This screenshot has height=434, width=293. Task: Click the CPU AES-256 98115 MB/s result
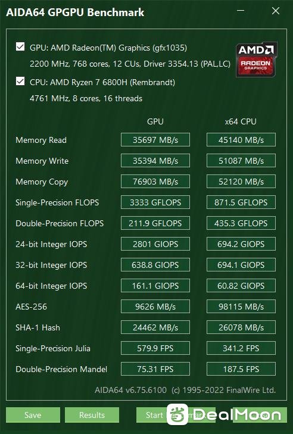241,307
